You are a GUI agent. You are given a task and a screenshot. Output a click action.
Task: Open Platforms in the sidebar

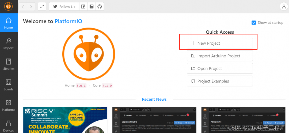pyautogui.click(x=9, y=105)
